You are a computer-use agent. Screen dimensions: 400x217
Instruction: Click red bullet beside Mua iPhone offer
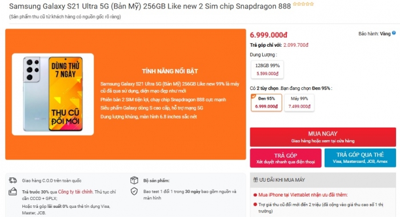[x=255, y=195]
